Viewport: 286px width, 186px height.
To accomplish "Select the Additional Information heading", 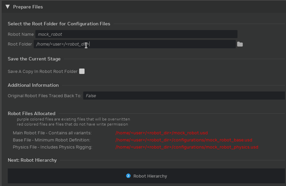I will [33, 85].
